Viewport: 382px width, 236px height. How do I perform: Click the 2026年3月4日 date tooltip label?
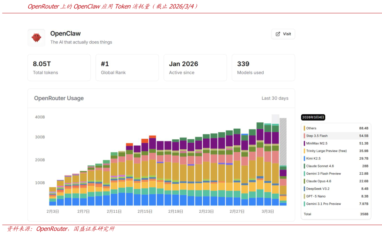(x=313, y=117)
